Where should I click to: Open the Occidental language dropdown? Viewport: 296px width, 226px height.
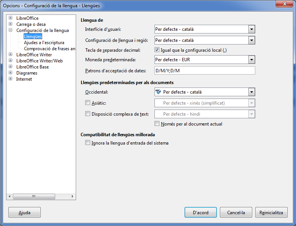(251, 92)
